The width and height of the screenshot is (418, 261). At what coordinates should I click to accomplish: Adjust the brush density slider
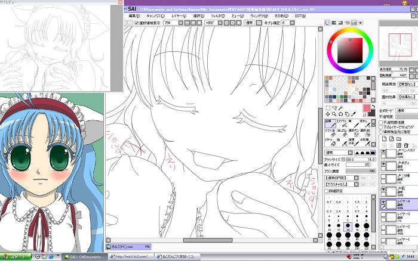361,171
